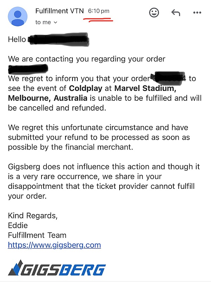Tap the redacted order number before "to see"
Screen dimensions: 211x285
pos(168,79)
